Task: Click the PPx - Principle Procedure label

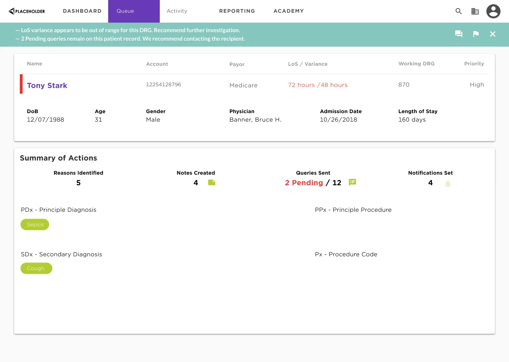Action: click(353, 210)
